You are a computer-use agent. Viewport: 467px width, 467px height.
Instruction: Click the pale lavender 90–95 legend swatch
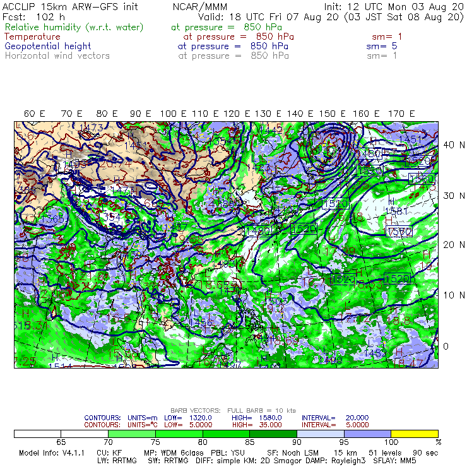(321, 434)
